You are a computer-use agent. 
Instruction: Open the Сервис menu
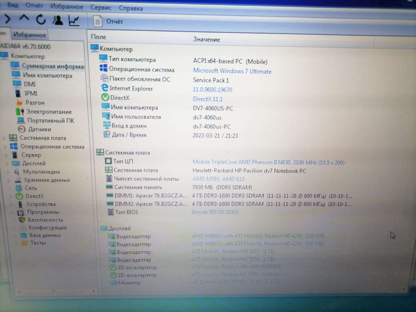pyautogui.click(x=101, y=8)
